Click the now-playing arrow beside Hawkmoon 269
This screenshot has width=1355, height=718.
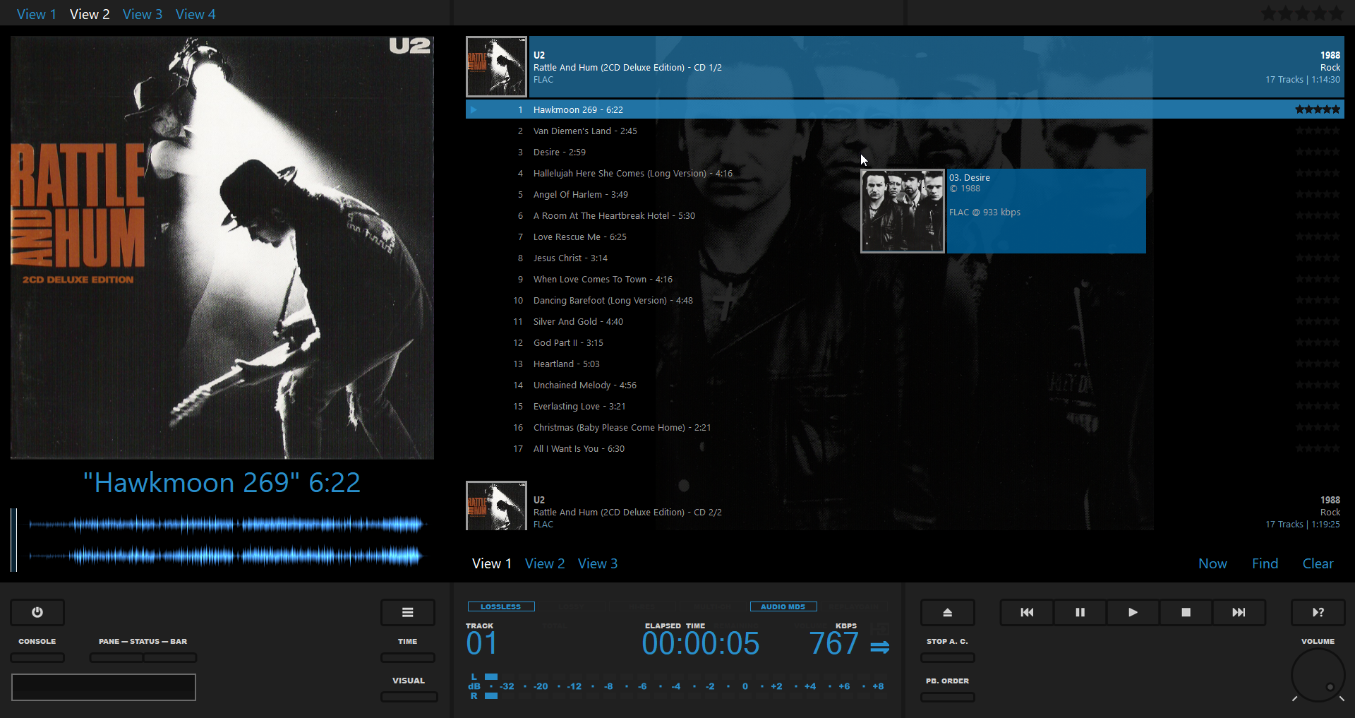[474, 109]
